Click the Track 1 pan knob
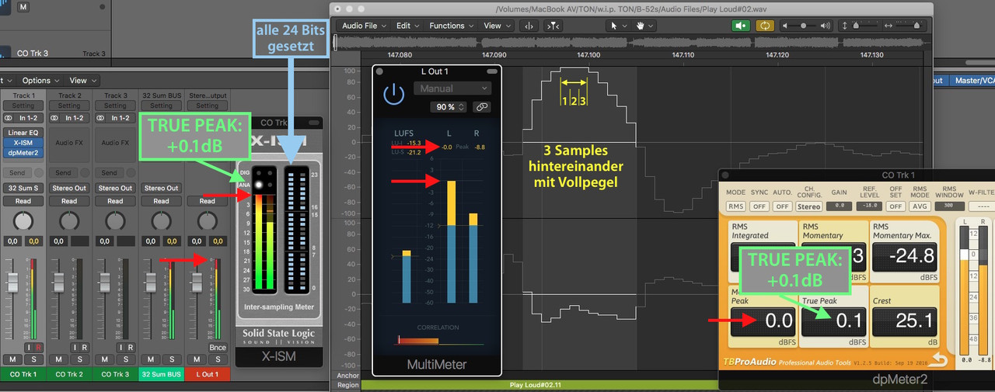 click(x=23, y=221)
